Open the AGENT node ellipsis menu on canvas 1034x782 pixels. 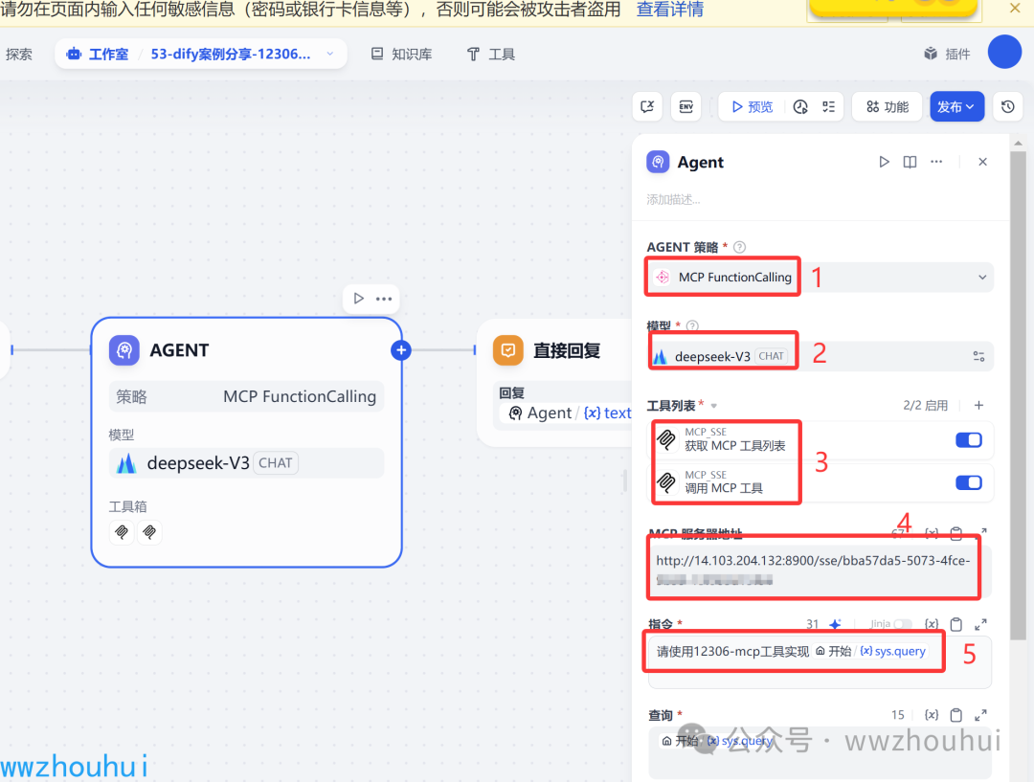(384, 299)
